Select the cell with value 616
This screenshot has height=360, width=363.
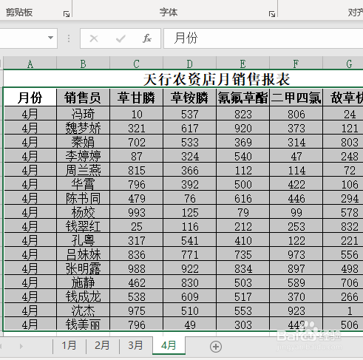tap(243, 198)
